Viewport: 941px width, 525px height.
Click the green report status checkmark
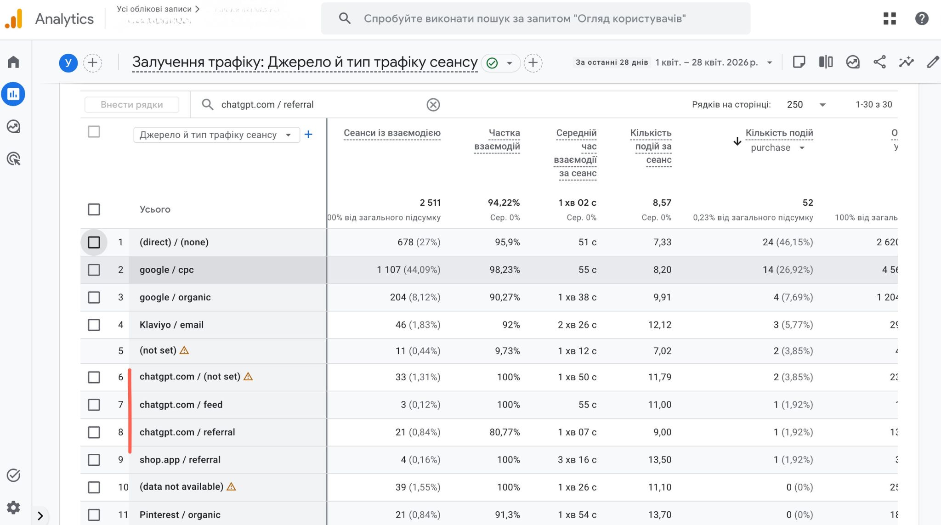pos(492,63)
